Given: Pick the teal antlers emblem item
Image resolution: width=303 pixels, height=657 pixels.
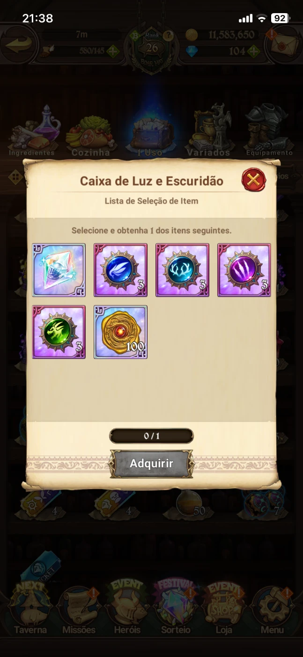Looking at the screenshot, I should 182,270.
